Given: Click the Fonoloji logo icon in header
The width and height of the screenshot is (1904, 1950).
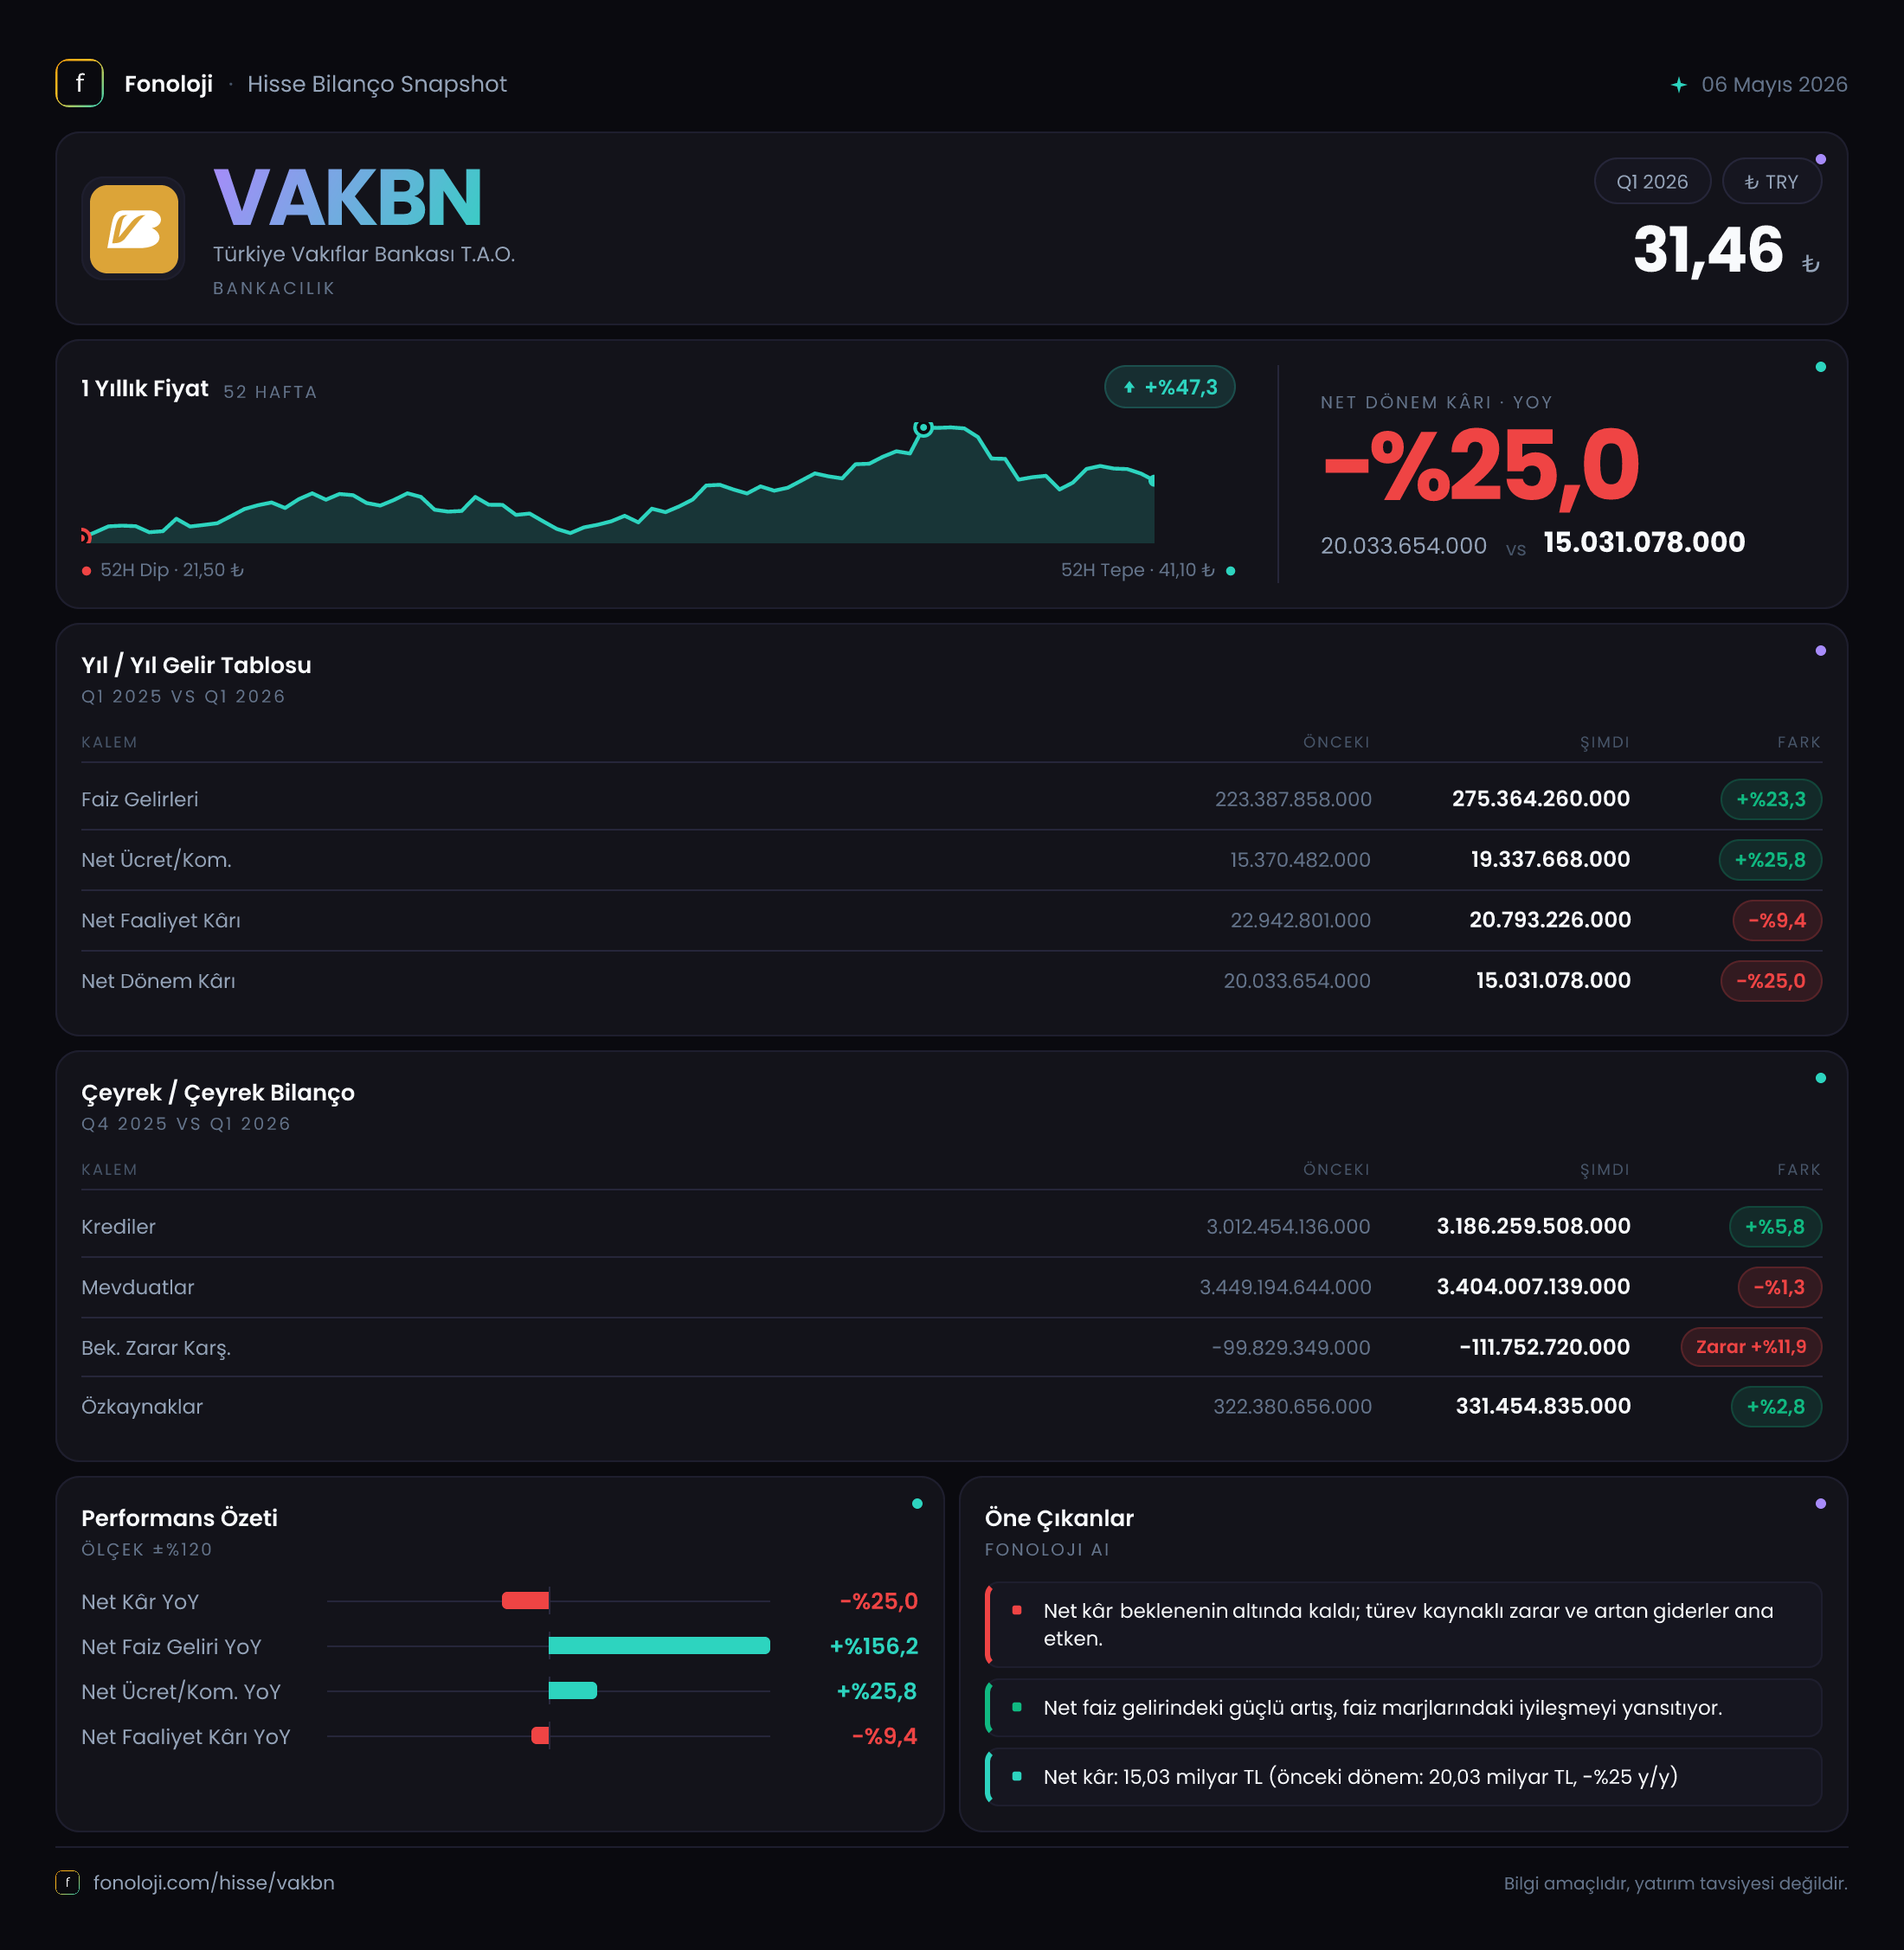Looking at the screenshot, I should [x=79, y=84].
